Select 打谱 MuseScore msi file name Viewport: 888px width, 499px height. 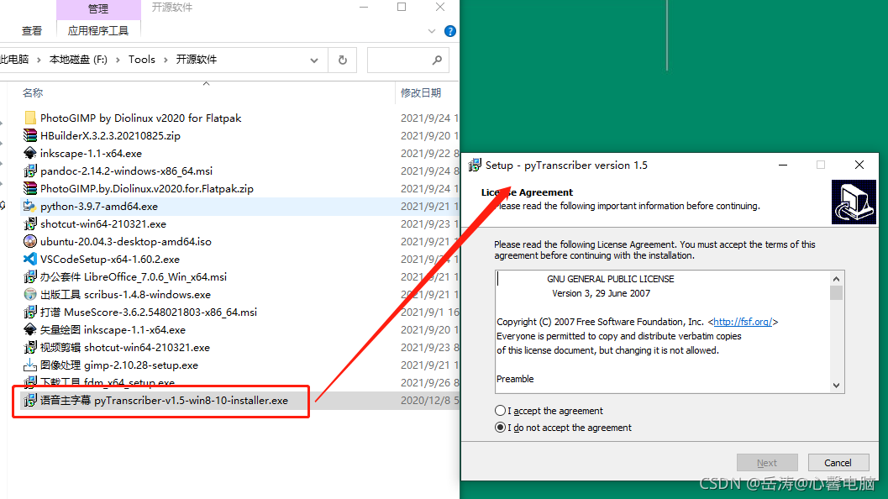[149, 312]
